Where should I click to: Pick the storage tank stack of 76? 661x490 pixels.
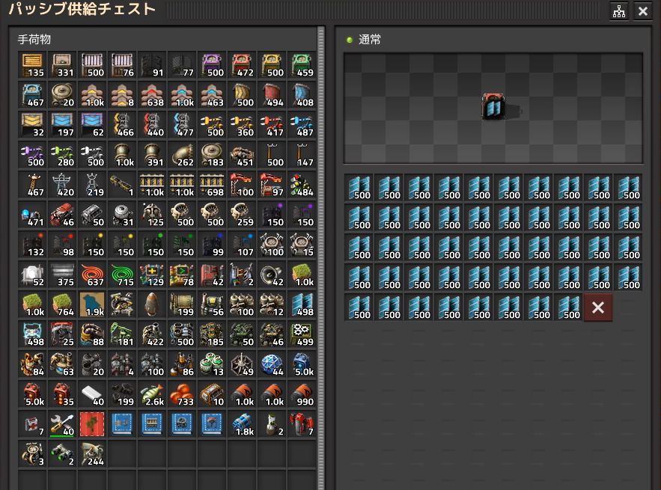[122, 65]
